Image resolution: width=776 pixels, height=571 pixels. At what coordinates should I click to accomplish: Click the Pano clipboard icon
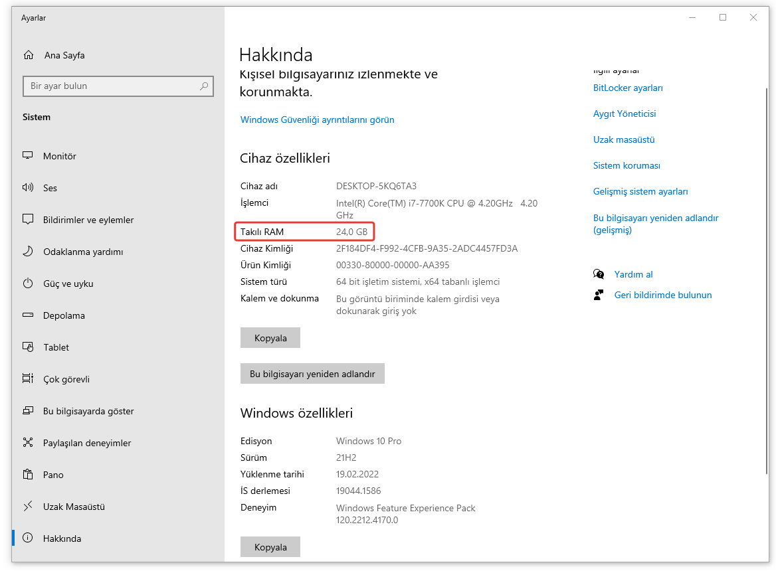pos(28,475)
